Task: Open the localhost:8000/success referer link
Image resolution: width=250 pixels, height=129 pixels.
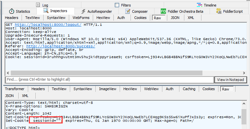Action: pyautogui.click(x=61, y=46)
